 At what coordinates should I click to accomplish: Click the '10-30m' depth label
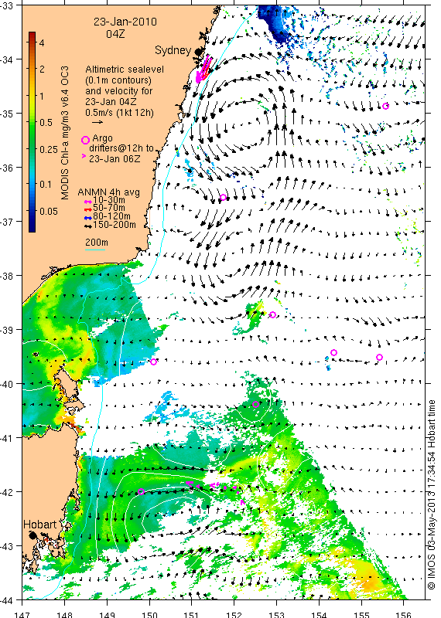point(108,201)
